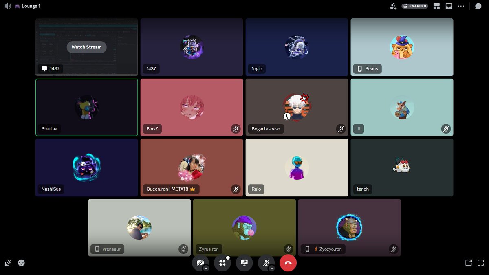489x275 pixels.
Task: Open the soundboard party icon at bottom left
Action: (8, 263)
